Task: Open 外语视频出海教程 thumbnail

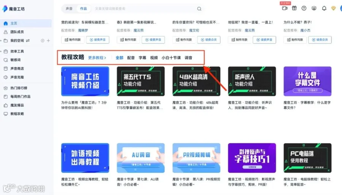Action: tap(85, 158)
